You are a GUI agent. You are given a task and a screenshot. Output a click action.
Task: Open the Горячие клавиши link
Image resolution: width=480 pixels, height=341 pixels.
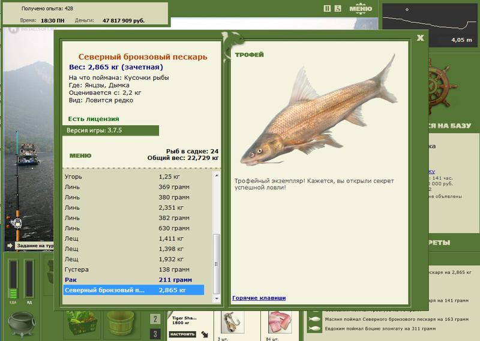pyautogui.click(x=259, y=298)
